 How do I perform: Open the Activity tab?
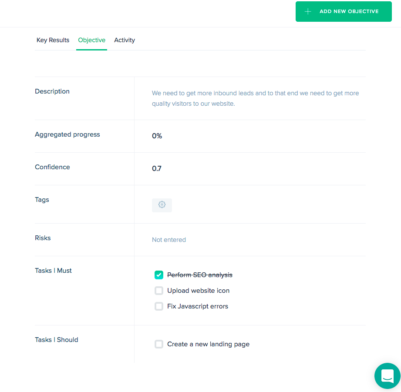click(125, 40)
